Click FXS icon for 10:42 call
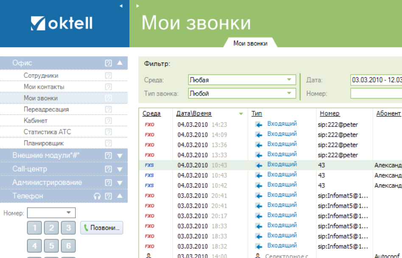This screenshot has height=258, width=402. [x=149, y=185]
